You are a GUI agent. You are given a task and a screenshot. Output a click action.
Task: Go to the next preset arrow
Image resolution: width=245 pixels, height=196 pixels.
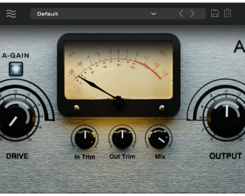pyautogui.click(x=193, y=14)
